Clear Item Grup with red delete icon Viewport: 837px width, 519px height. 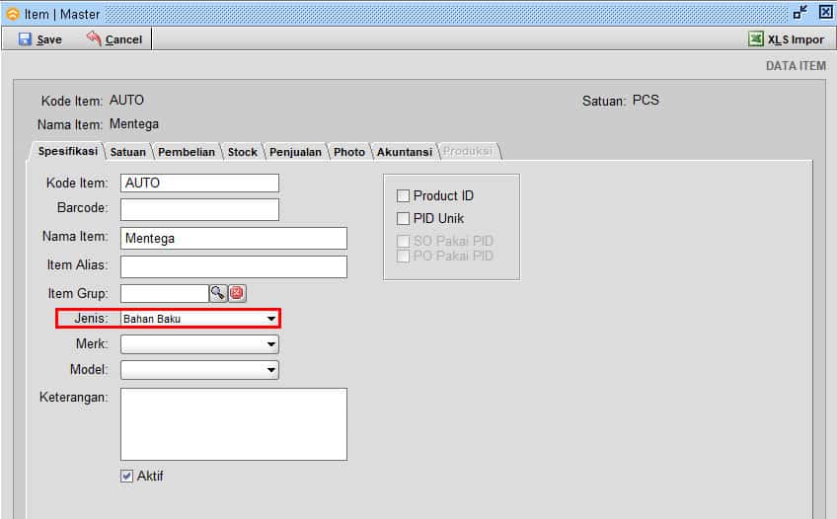[x=238, y=293]
